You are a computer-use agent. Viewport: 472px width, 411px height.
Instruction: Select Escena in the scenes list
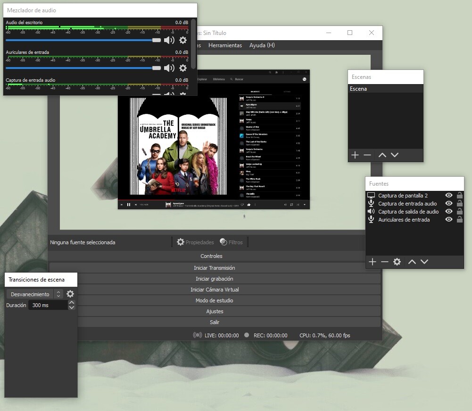[386, 89]
